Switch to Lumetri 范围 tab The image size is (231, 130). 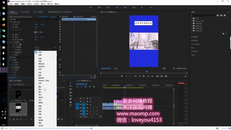click(25, 12)
